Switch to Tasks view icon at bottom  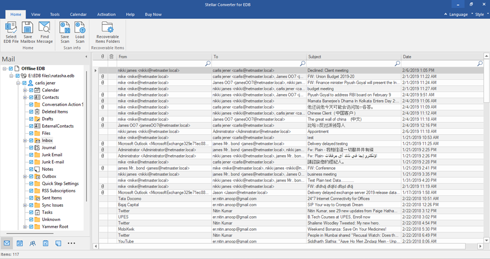[45, 243]
